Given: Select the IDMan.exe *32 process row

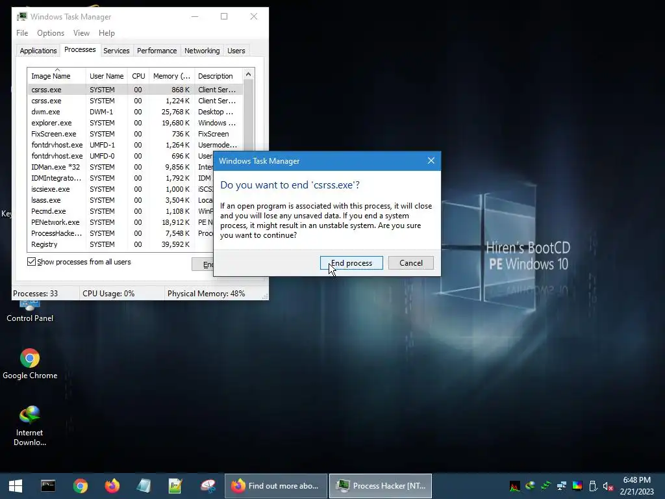Looking at the screenshot, I should coord(120,167).
